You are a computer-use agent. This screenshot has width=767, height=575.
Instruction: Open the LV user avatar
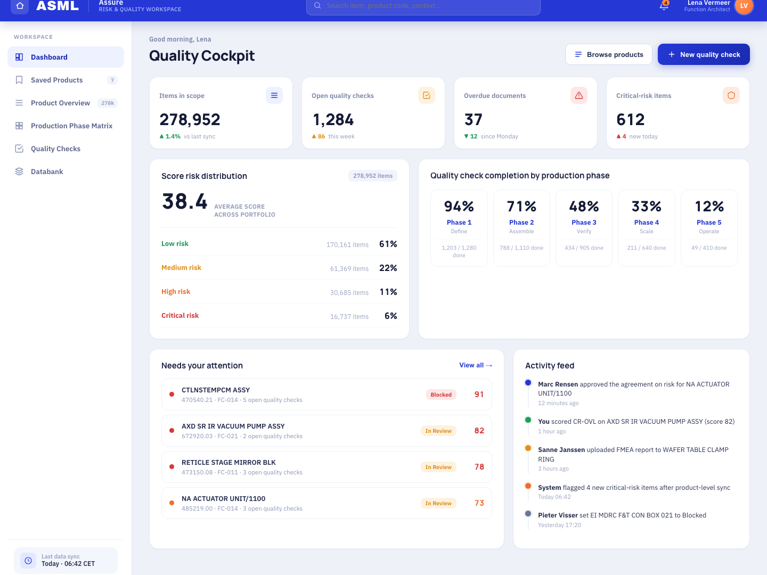pyautogui.click(x=744, y=6)
